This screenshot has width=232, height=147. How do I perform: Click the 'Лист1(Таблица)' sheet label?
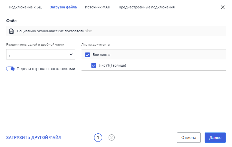pos(112,65)
